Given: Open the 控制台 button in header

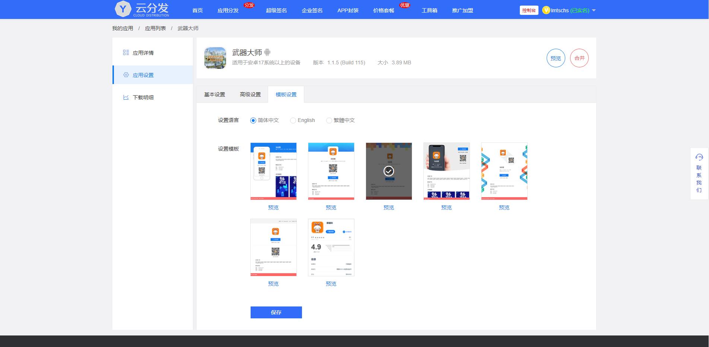Looking at the screenshot, I should tap(529, 10).
